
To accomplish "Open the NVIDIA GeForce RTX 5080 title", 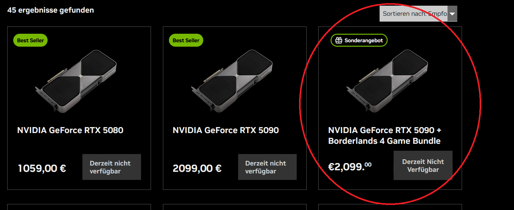I will [70, 130].
